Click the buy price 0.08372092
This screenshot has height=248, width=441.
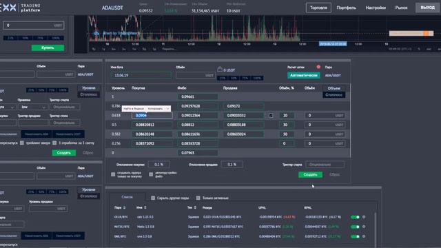click(152, 143)
